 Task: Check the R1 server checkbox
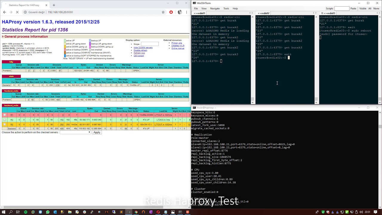[4, 115]
